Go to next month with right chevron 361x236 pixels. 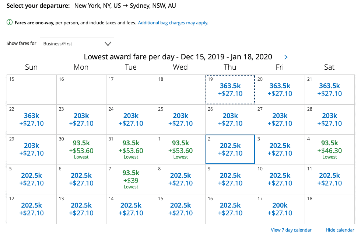coord(286,57)
